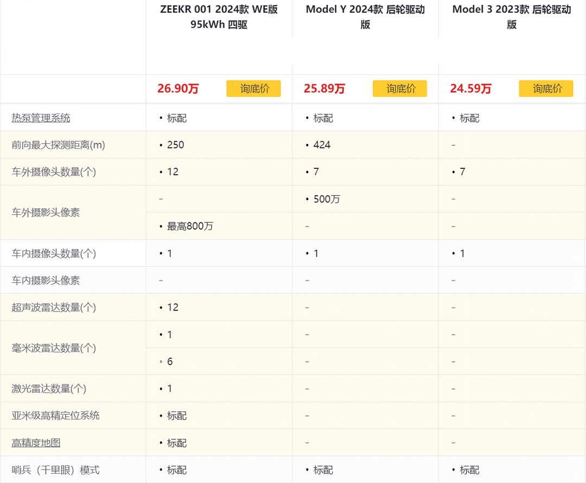Click Model 3's exterior camera count 7
The image size is (586, 483).
(462, 172)
